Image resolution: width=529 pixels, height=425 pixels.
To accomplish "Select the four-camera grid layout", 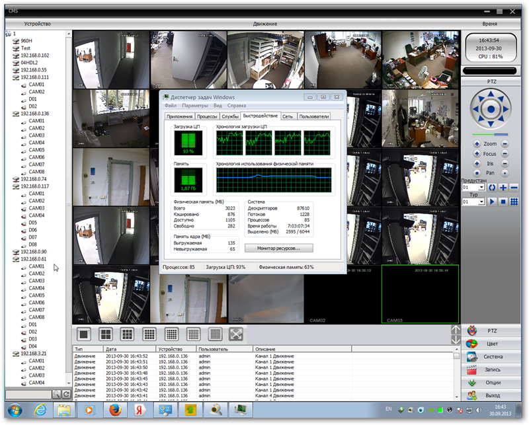I will (x=106, y=334).
